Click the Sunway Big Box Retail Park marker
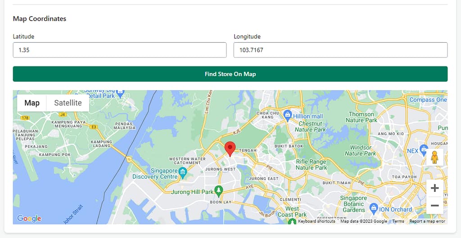Viewport: 461px width, 238px height. point(120,93)
